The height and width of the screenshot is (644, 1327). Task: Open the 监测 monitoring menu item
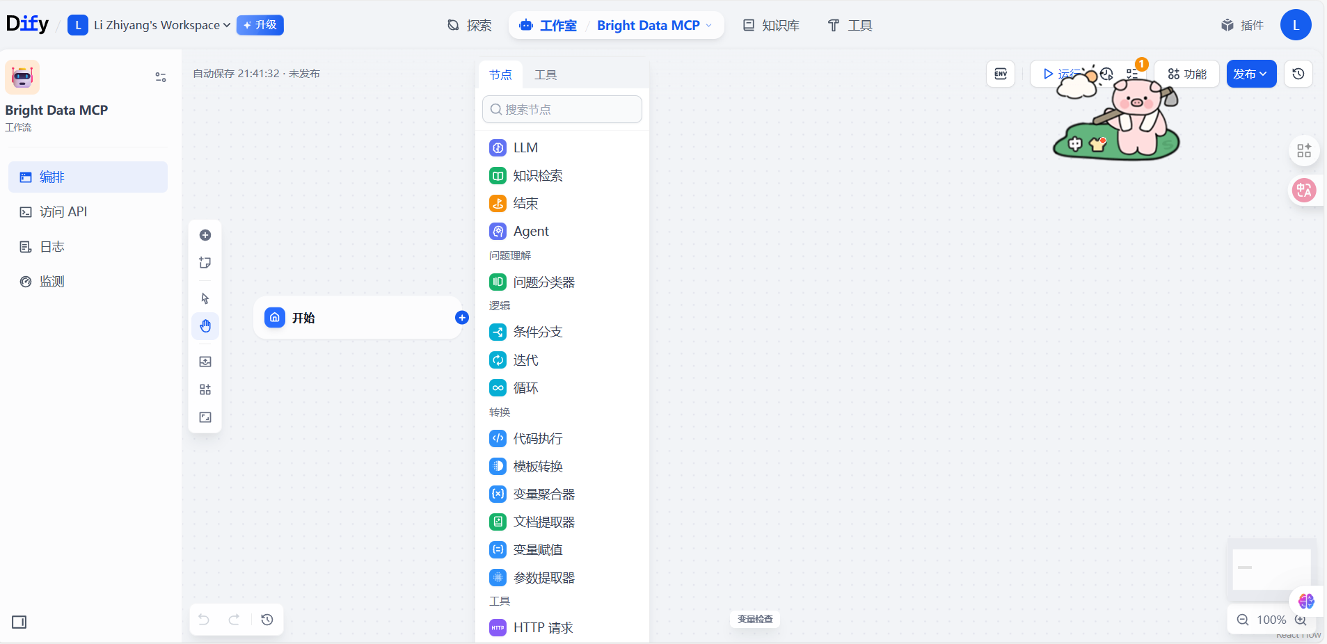click(x=88, y=282)
